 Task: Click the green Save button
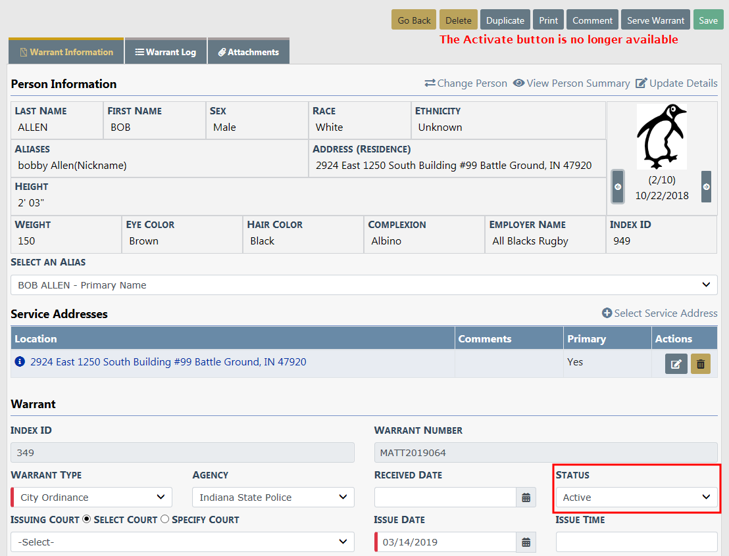708,20
